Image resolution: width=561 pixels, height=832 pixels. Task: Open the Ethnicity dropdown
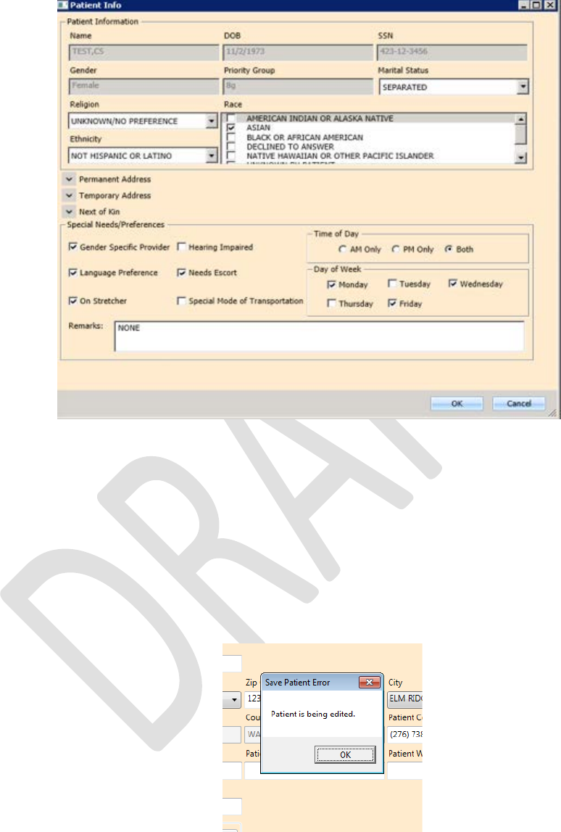(212, 155)
